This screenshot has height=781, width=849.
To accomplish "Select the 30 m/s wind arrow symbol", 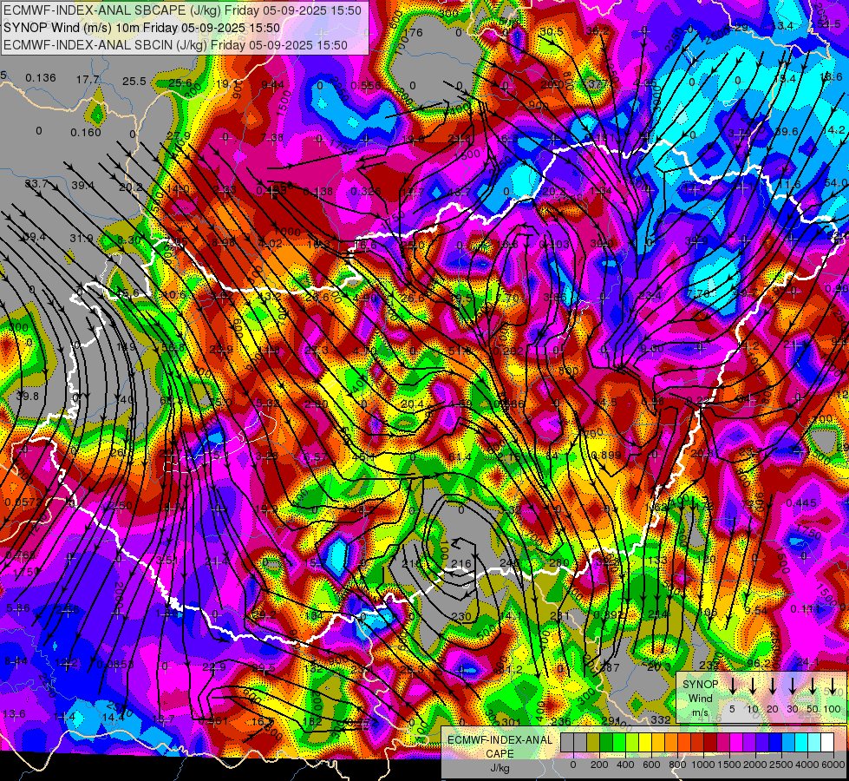I will pos(792,686).
